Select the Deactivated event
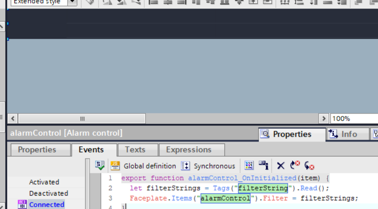Image resolution: width=378 pixels, height=209 pixels. (x=49, y=193)
